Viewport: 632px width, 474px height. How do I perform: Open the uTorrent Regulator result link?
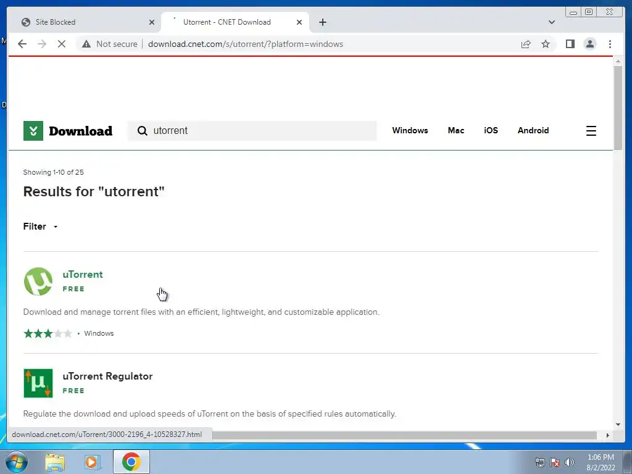pyautogui.click(x=107, y=376)
